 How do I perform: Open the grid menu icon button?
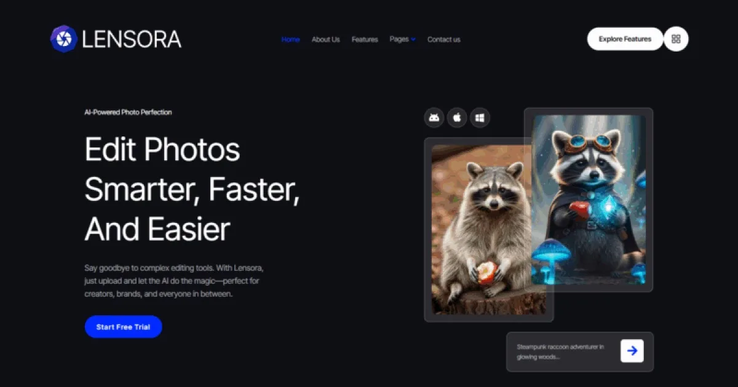[676, 39]
